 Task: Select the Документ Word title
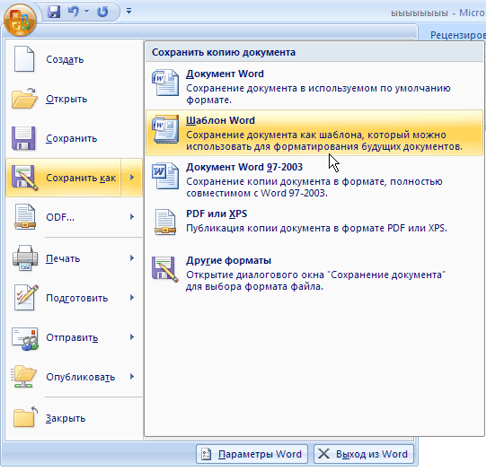click(225, 74)
